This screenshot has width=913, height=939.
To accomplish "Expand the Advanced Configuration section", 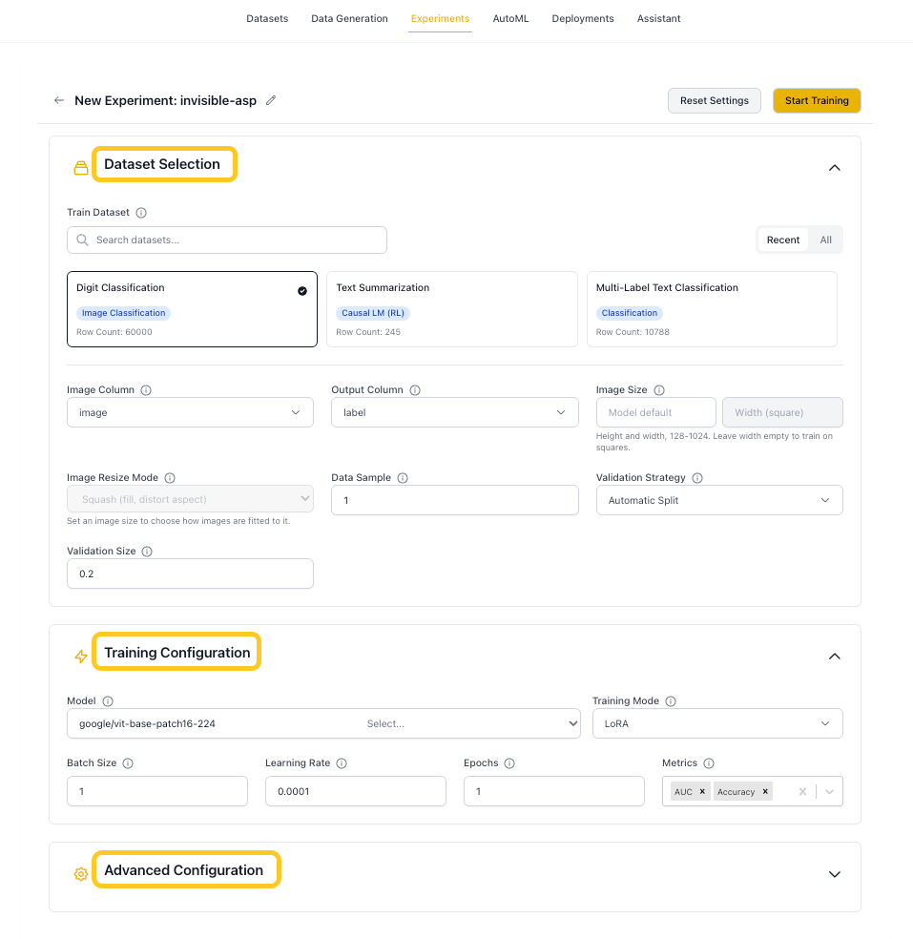I will tap(835, 874).
